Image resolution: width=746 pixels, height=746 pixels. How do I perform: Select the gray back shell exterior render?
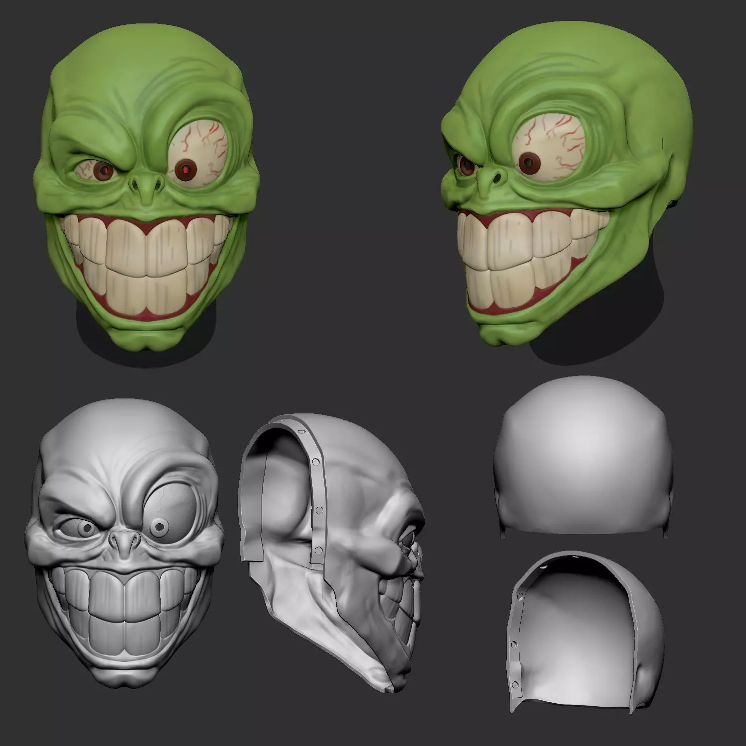pyautogui.click(x=583, y=458)
